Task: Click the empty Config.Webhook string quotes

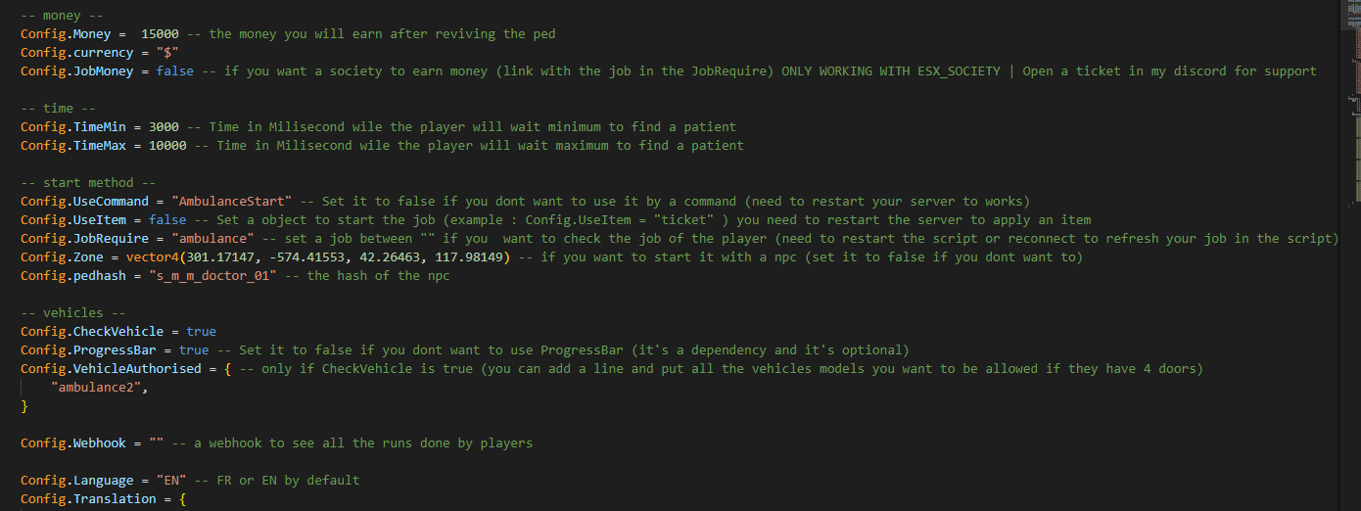Action: pos(156,443)
